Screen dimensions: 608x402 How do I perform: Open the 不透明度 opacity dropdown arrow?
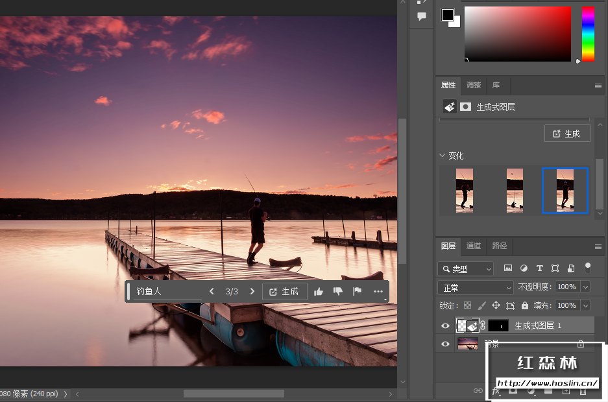[x=586, y=287]
